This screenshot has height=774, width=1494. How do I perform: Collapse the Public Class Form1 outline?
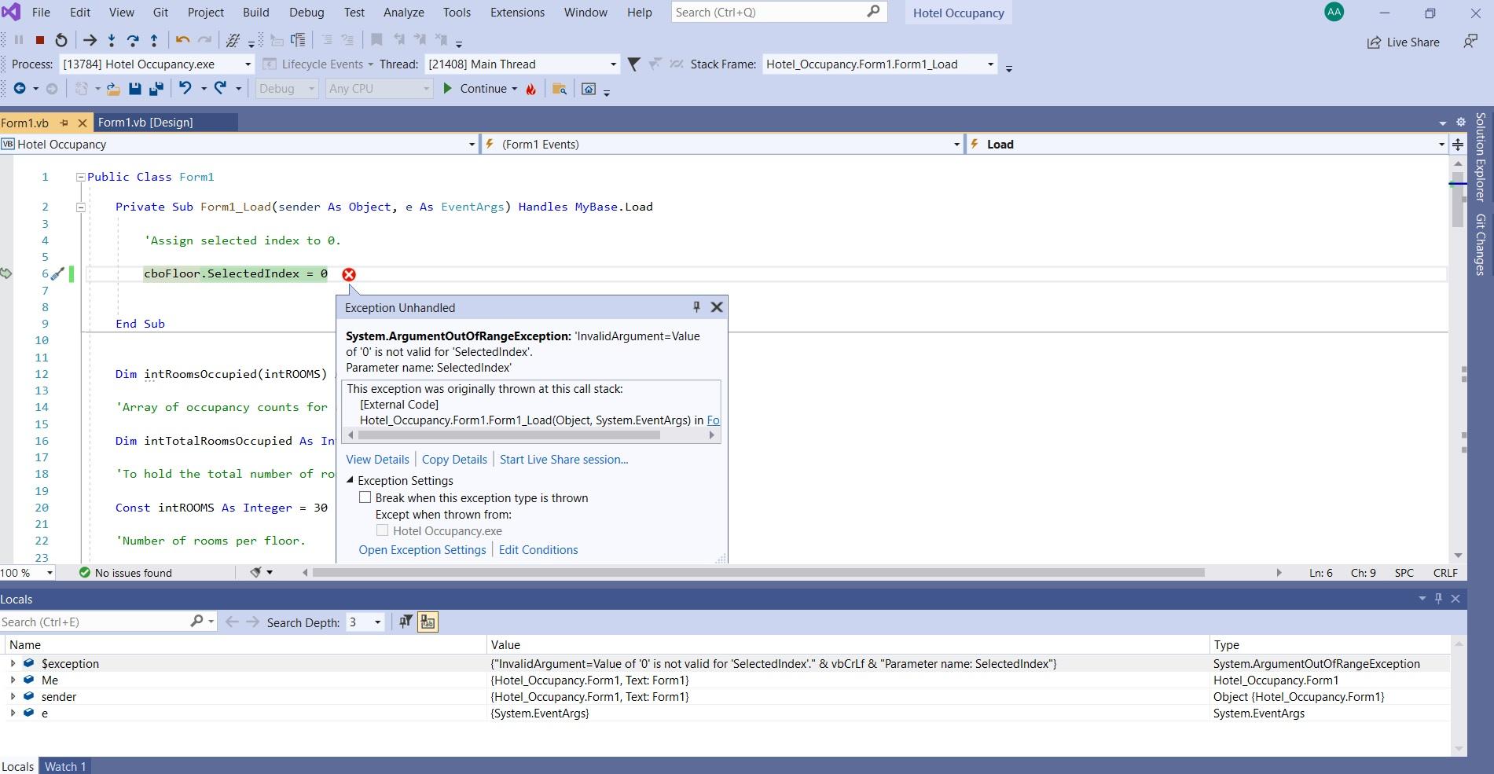(80, 177)
